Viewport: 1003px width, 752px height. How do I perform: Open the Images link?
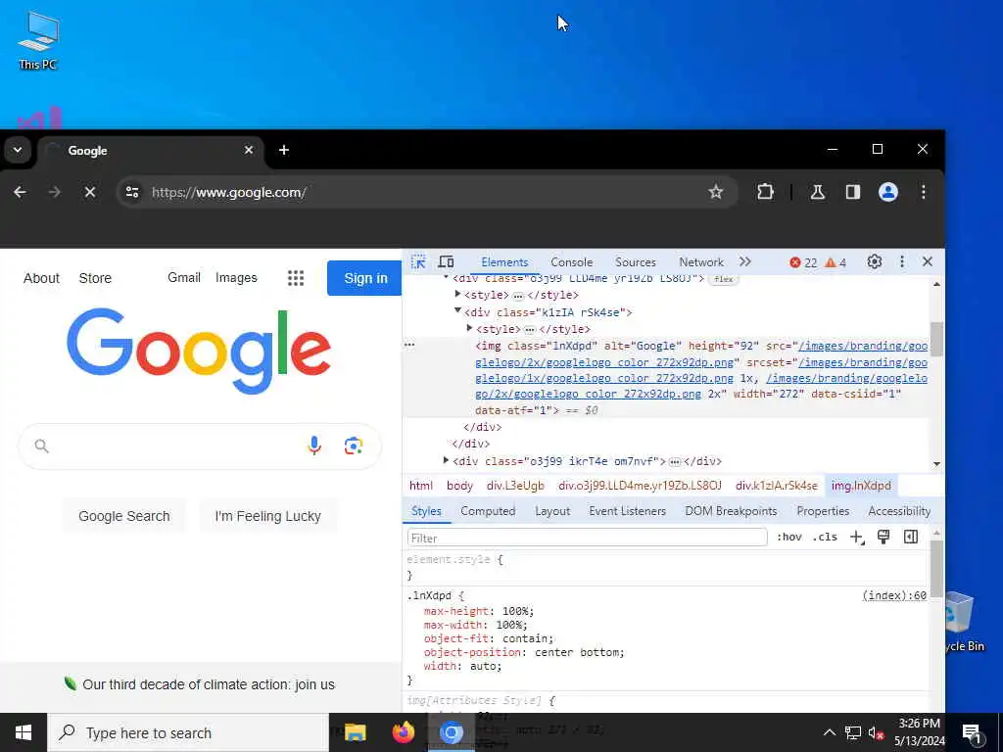tap(236, 277)
